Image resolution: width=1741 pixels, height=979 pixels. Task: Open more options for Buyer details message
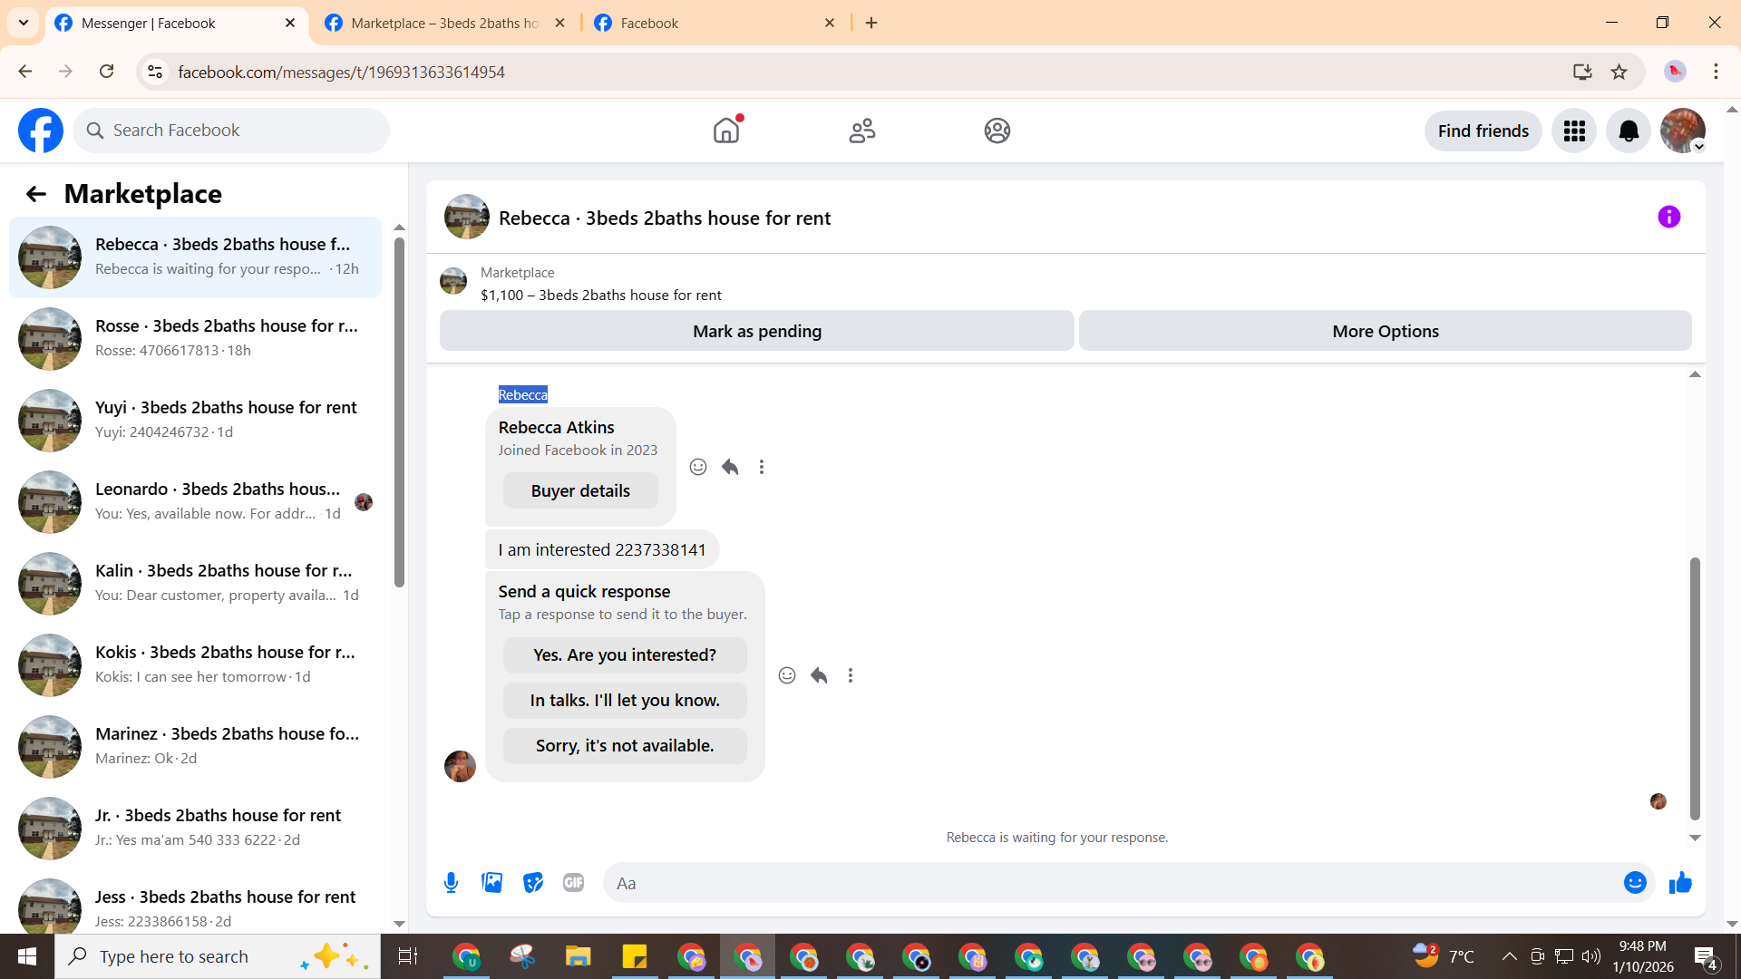click(x=762, y=467)
